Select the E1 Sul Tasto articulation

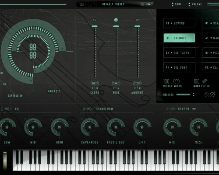point(179,52)
